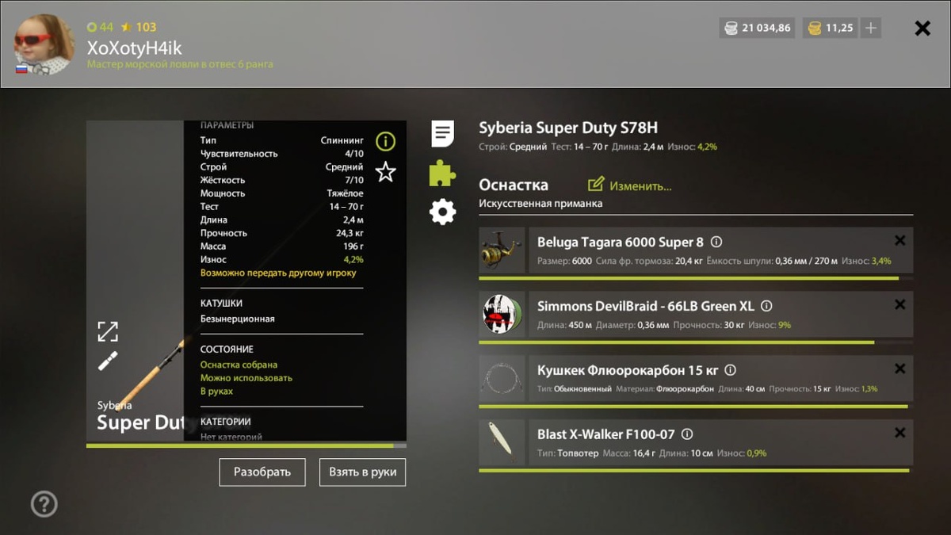This screenshot has height=535, width=951.
Task: Remove Кушкек Флюорокарбон leader from the rig
Action: (x=899, y=369)
